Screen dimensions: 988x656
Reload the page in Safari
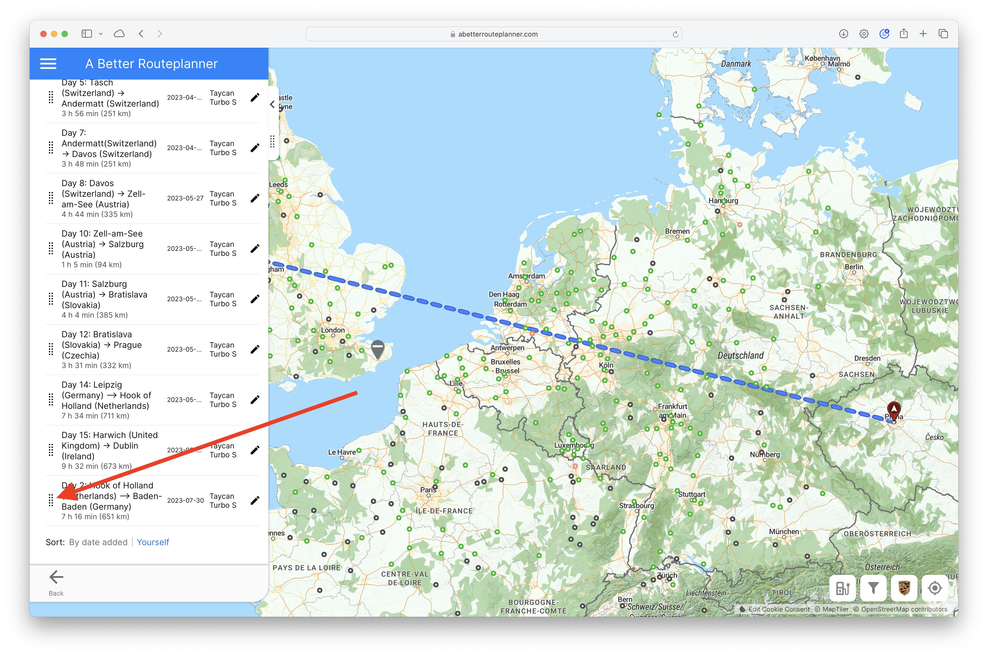coord(675,34)
